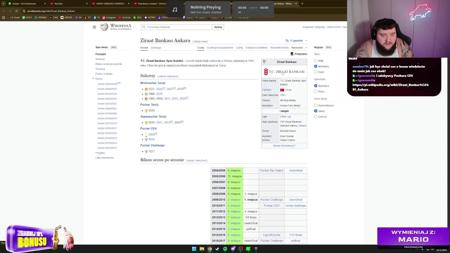The height and width of the screenshot is (253, 450).
Task: Click the Szukaj search button
Action: pyautogui.click(x=218, y=27)
